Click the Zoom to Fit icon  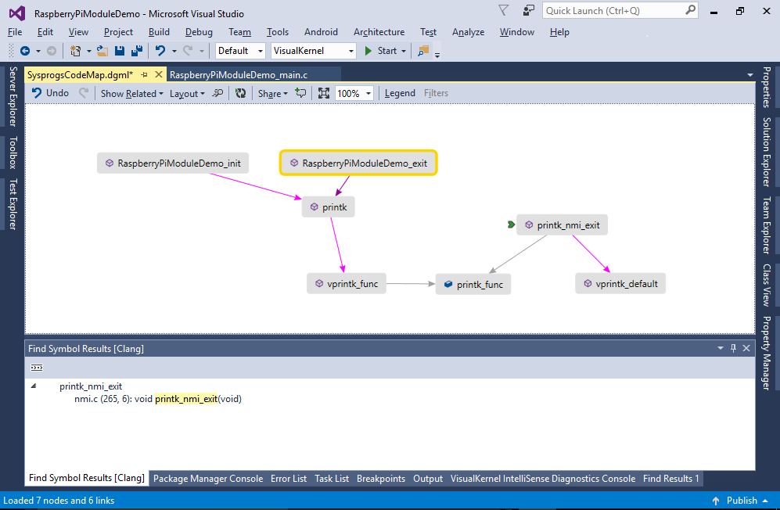point(324,93)
